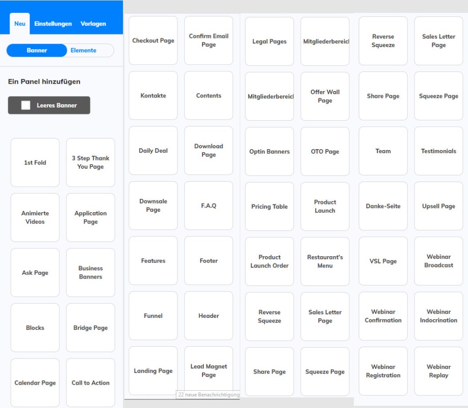Screen dimensions: 468x408
Task: Open the Checkout Page category tile
Action: coord(153,41)
